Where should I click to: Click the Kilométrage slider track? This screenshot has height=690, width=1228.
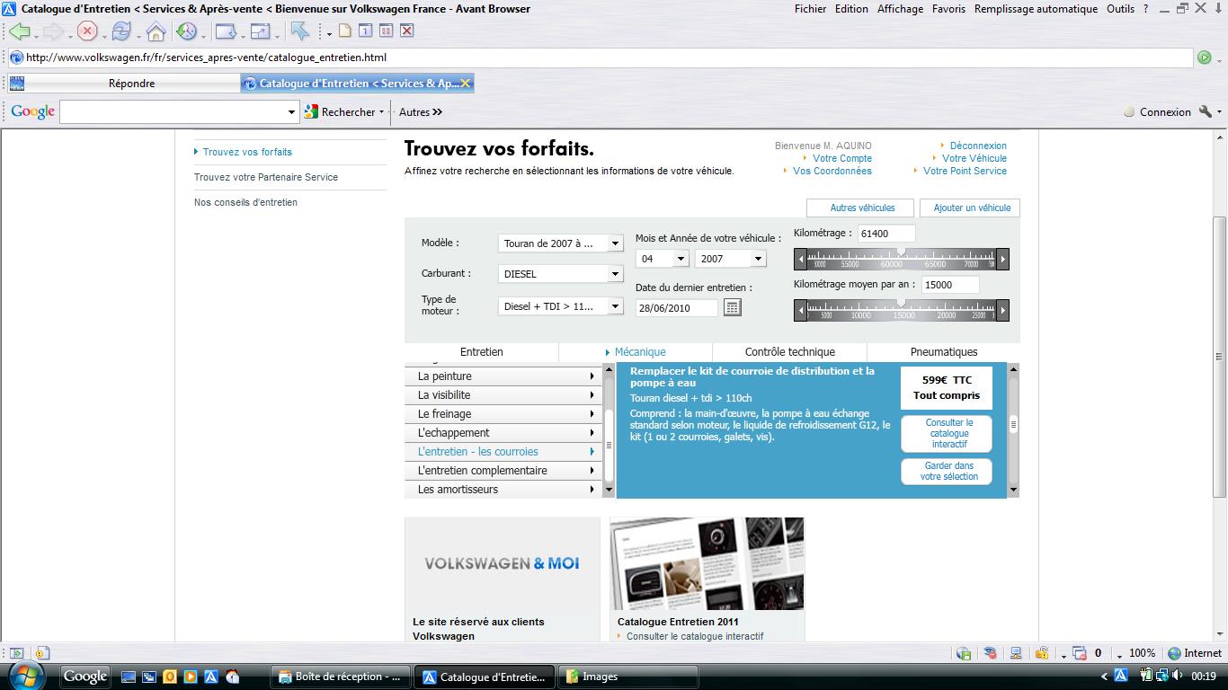[x=901, y=260]
